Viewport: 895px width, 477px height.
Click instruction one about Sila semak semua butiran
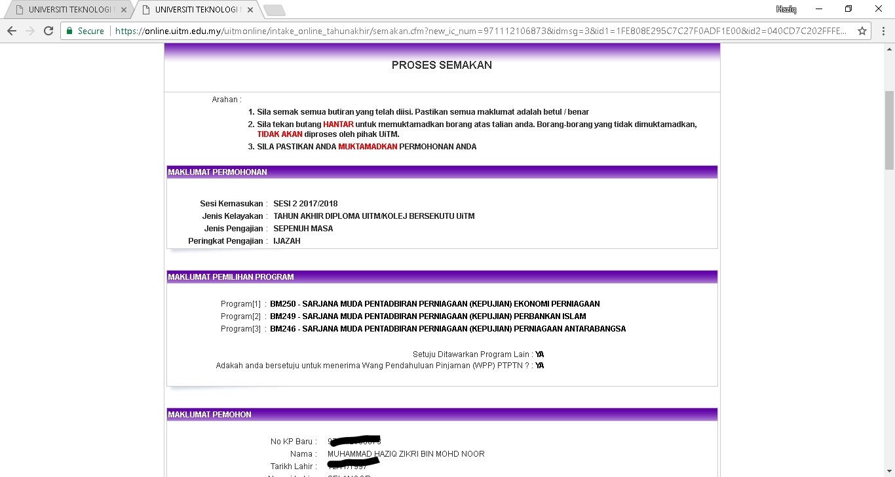click(x=423, y=112)
